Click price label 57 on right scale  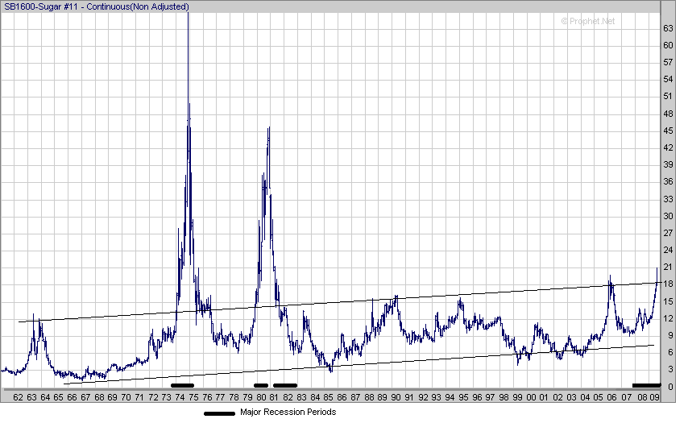668,62
